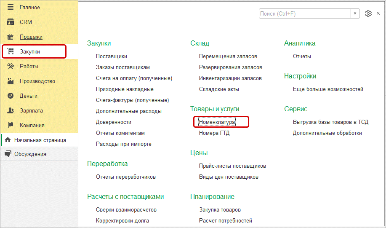Click the Работы tools icon
Screen dimensions: 386x228
tap(11, 66)
